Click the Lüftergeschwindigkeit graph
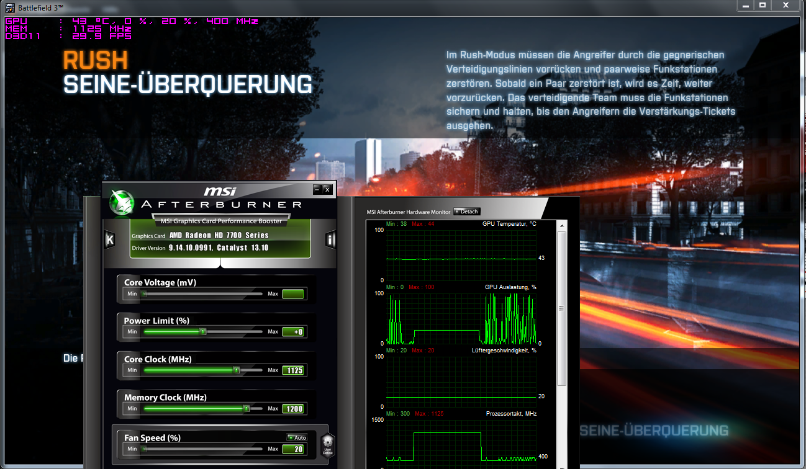Screen dimensions: 806x469 click(461, 381)
